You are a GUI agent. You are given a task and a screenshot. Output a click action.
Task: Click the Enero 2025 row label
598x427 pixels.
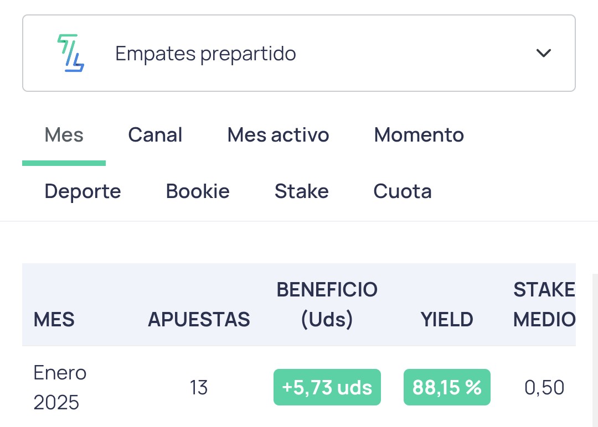click(60, 387)
